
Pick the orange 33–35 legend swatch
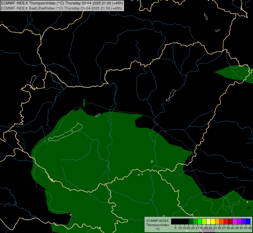[217, 221]
